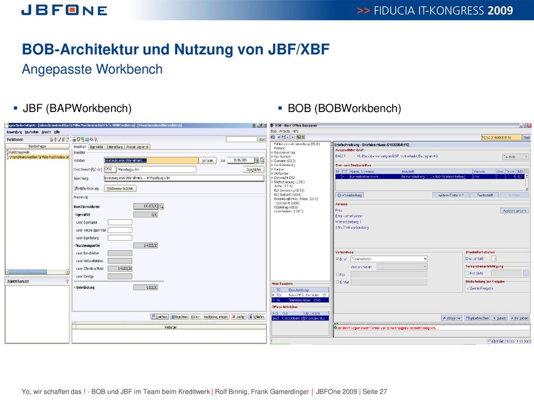Viewport: 534px width, 400px height.
Task: Toggle the E-Mail checkbox
Action: coord(337,282)
